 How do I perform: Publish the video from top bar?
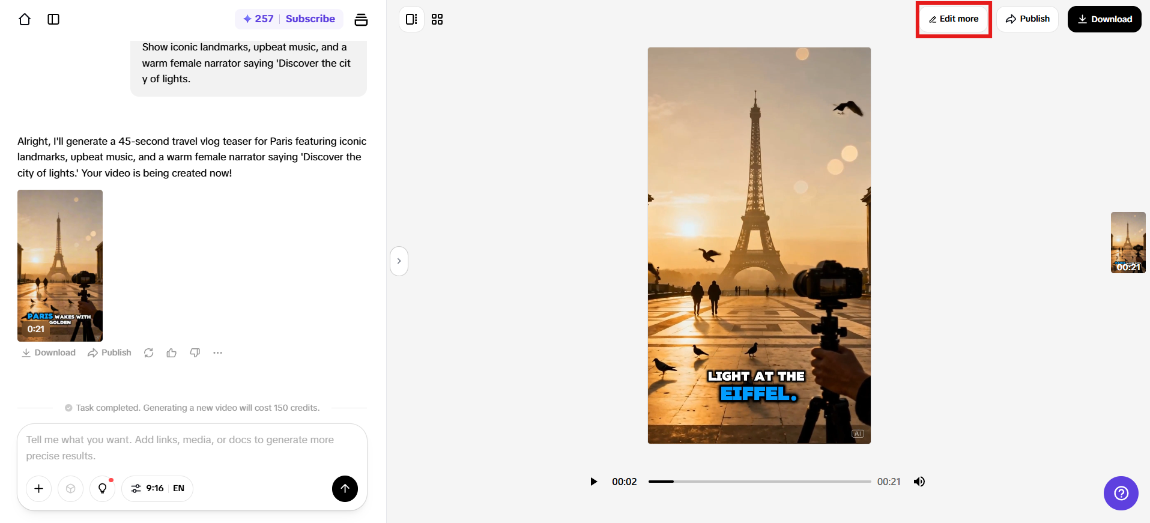[x=1027, y=19]
